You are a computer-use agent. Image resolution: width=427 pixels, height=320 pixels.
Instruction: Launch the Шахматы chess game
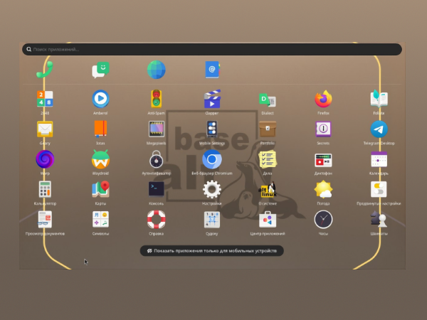[379, 219]
